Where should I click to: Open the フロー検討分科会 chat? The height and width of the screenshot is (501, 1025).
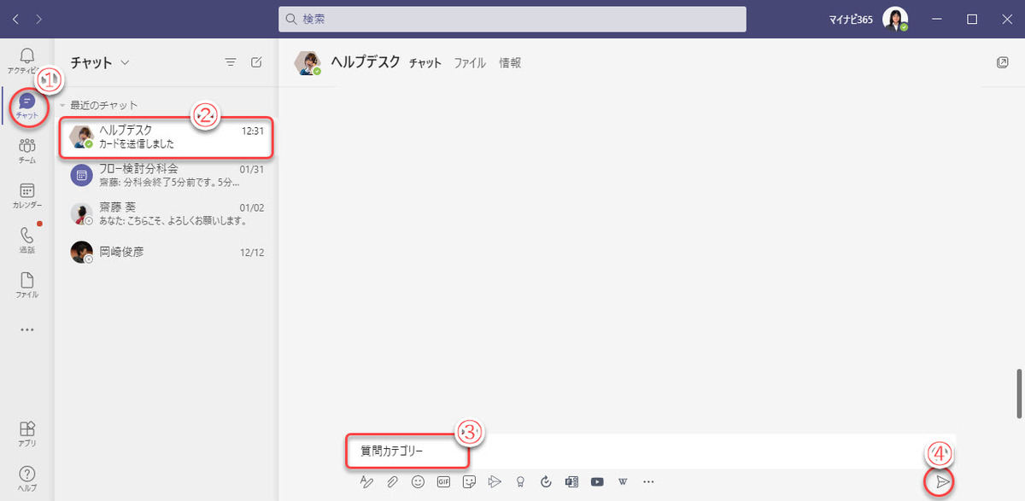pos(166,176)
